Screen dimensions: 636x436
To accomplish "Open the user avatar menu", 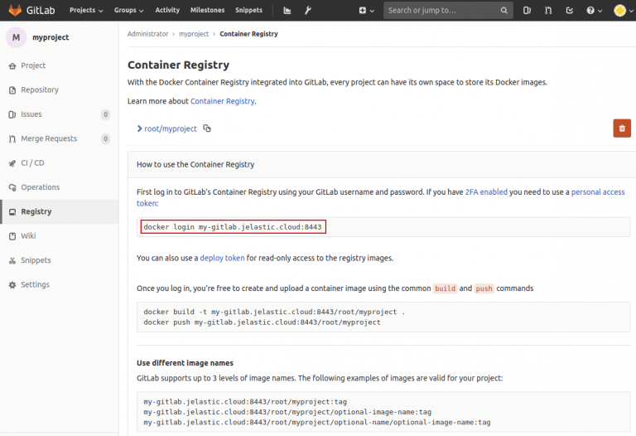I will 623,11.
